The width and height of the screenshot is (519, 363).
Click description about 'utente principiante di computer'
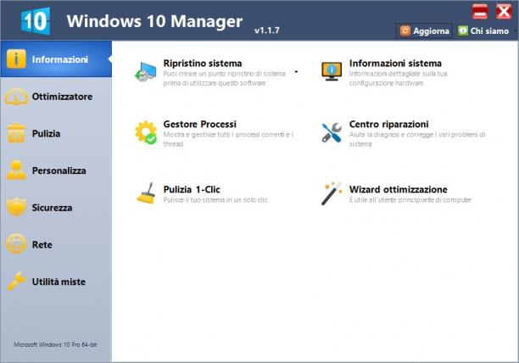(x=410, y=200)
